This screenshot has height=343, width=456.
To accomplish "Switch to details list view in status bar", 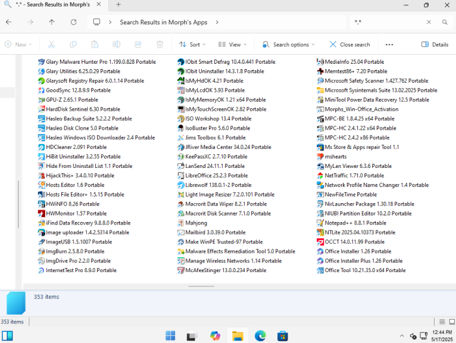I will [442, 322].
